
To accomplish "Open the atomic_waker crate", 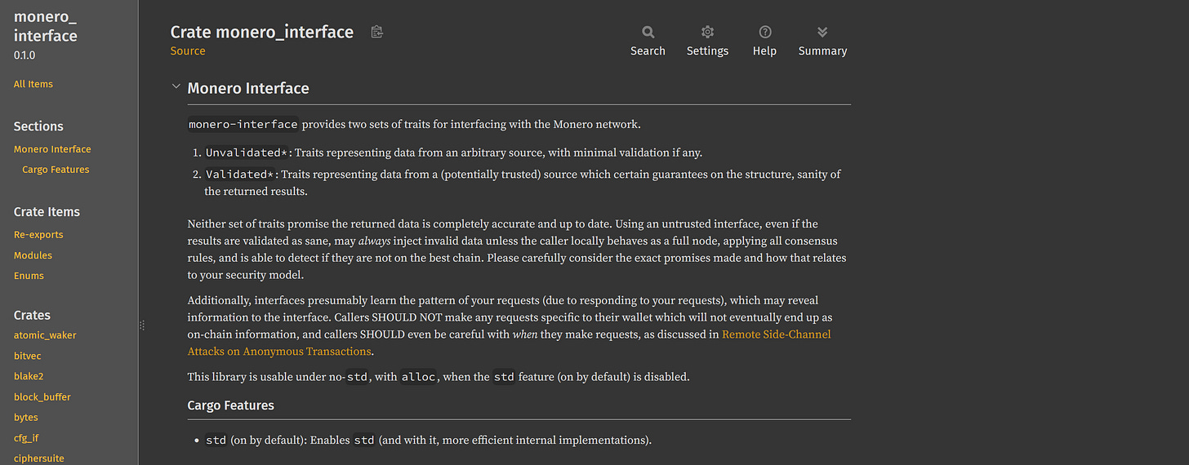I will [45, 335].
